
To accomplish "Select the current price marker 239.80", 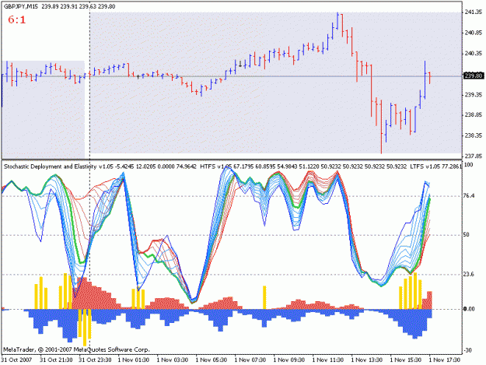I will click(x=474, y=75).
